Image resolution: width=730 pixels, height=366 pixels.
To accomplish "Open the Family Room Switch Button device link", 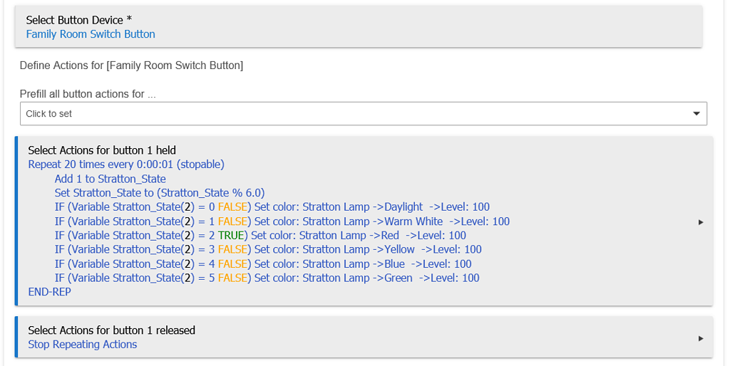I will click(91, 34).
